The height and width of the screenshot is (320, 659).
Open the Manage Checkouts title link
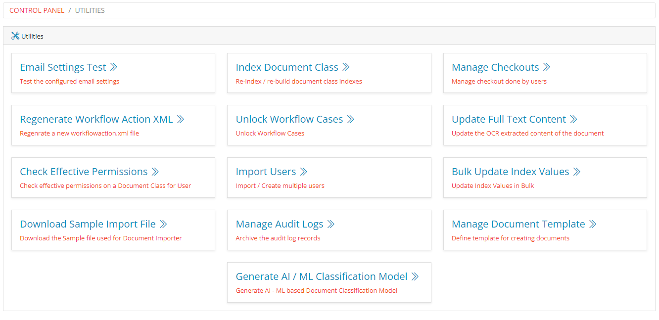(495, 67)
